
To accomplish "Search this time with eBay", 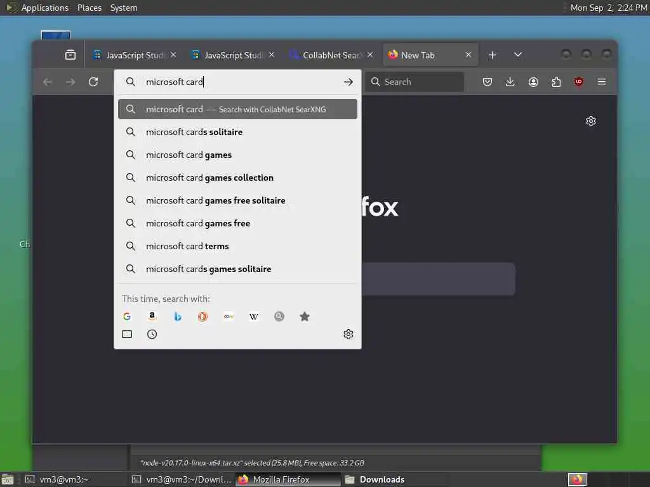I will (229, 317).
